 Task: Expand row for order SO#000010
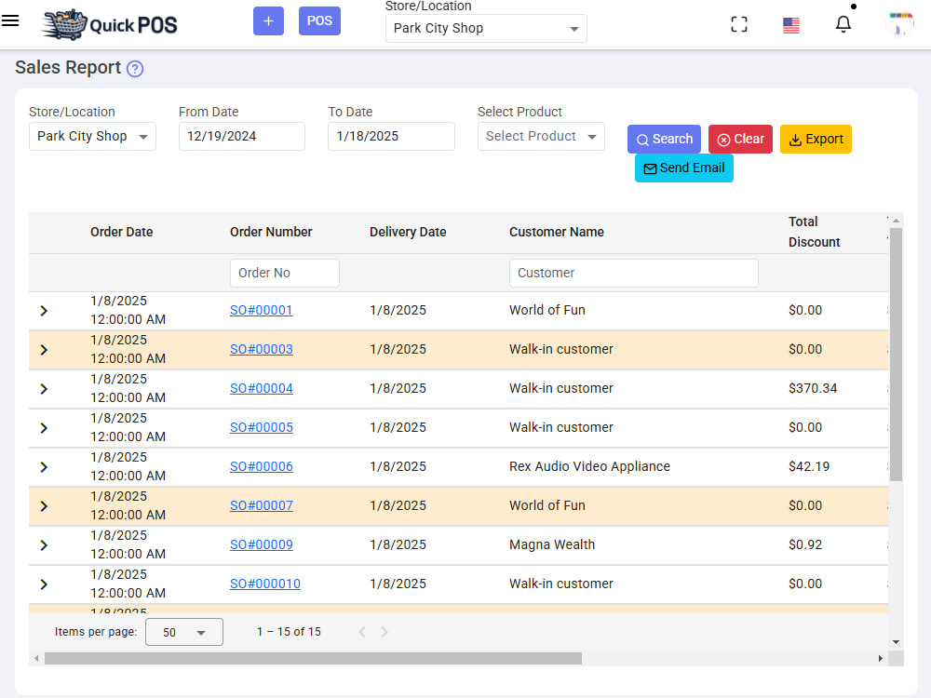pyautogui.click(x=44, y=584)
